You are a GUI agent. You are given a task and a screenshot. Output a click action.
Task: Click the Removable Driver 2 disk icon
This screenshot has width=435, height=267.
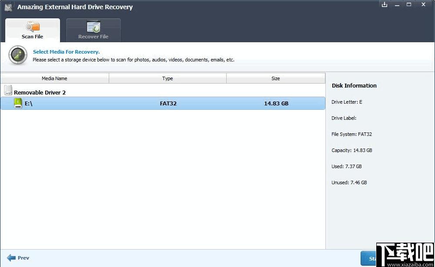[8, 90]
